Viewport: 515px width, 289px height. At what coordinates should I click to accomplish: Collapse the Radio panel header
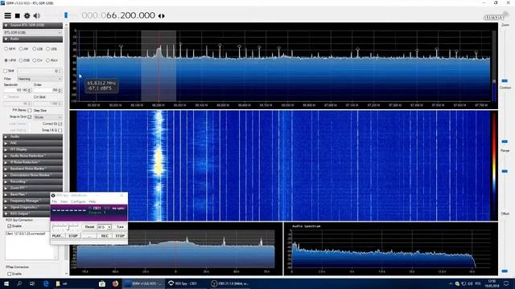[x=32, y=39]
